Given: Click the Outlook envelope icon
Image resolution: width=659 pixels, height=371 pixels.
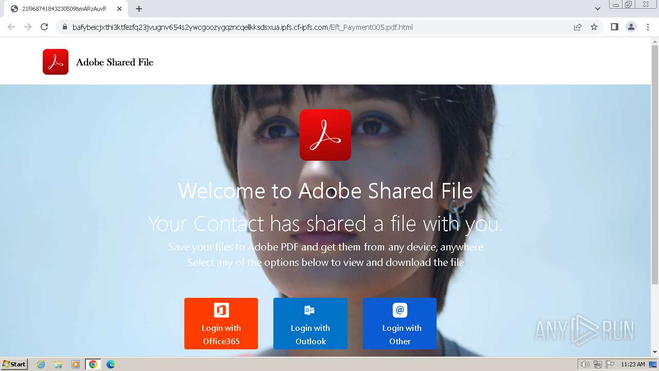Looking at the screenshot, I should tap(310, 310).
